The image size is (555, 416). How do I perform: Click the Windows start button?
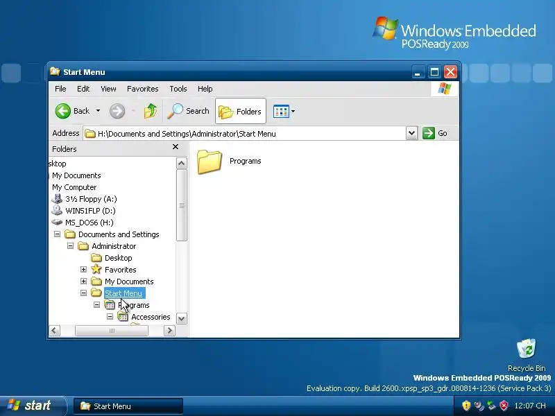coord(33,406)
